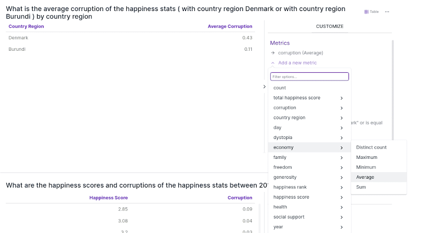Select Maximum aggregation option
Image resolution: width=439 pixels, height=233 pixels.
pos(367,158)
